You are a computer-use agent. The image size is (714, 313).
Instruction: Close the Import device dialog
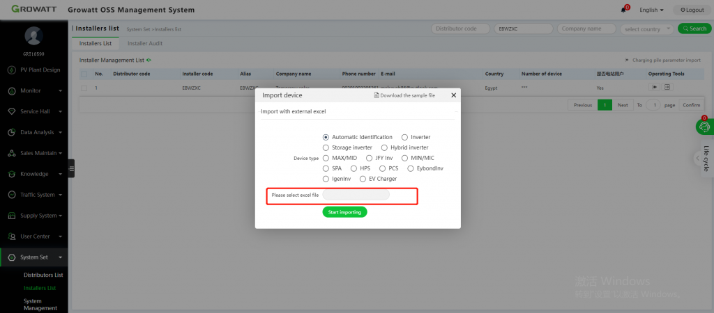coord(453,95)
